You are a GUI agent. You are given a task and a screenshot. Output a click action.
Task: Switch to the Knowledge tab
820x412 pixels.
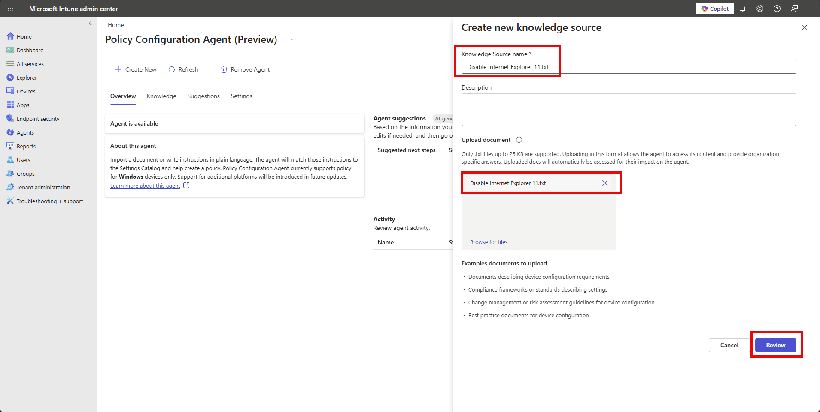[161, 96]
